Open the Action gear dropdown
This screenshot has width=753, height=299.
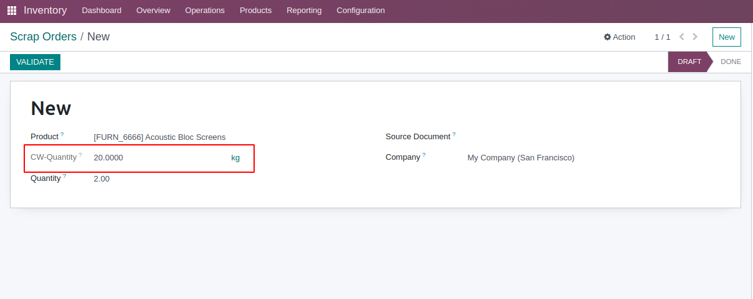[620, 37]
